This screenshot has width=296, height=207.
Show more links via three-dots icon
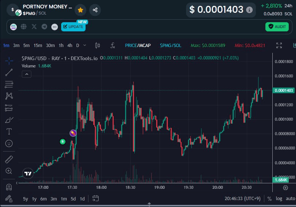(x=55, y=27)
